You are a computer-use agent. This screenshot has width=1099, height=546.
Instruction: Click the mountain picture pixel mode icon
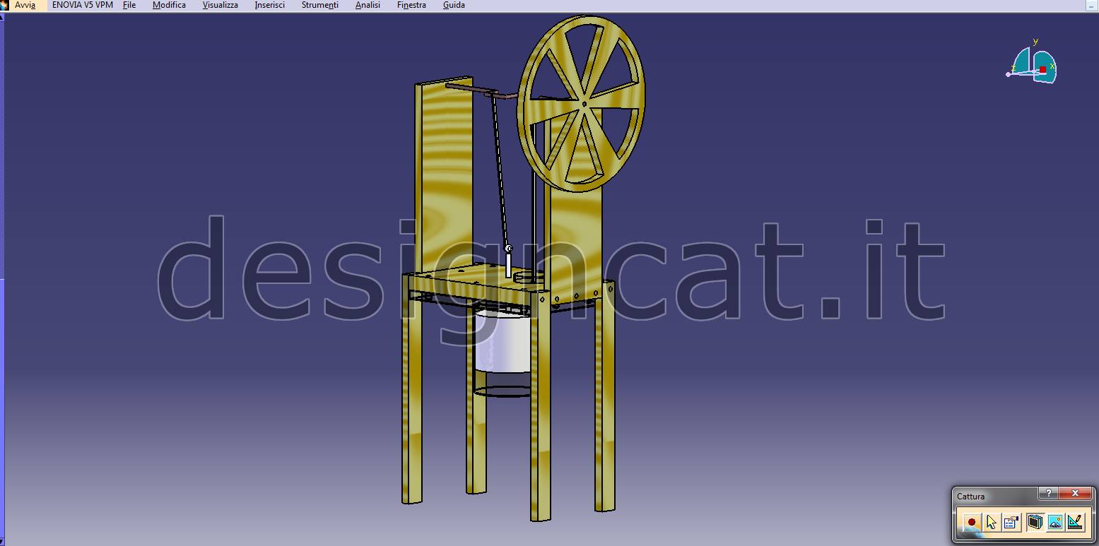pos(1054,522)
